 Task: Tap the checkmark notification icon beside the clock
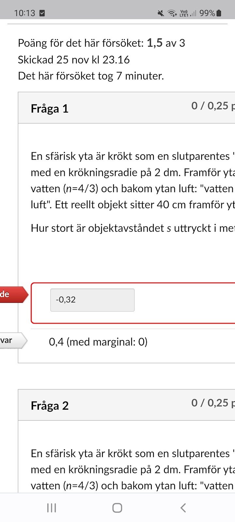click(x=42, y=13)
